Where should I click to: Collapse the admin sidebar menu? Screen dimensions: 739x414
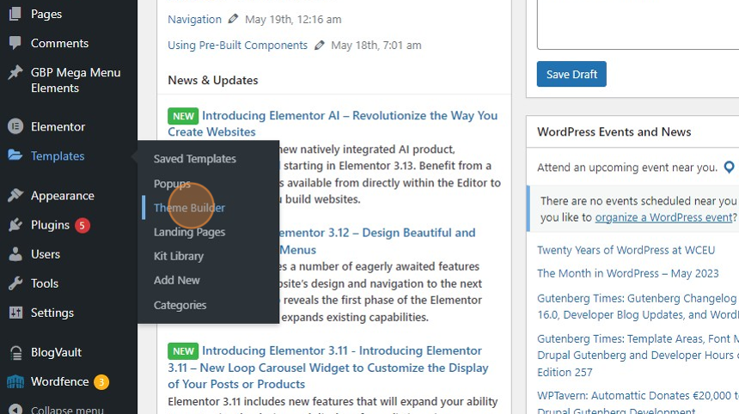coord(67,410)
